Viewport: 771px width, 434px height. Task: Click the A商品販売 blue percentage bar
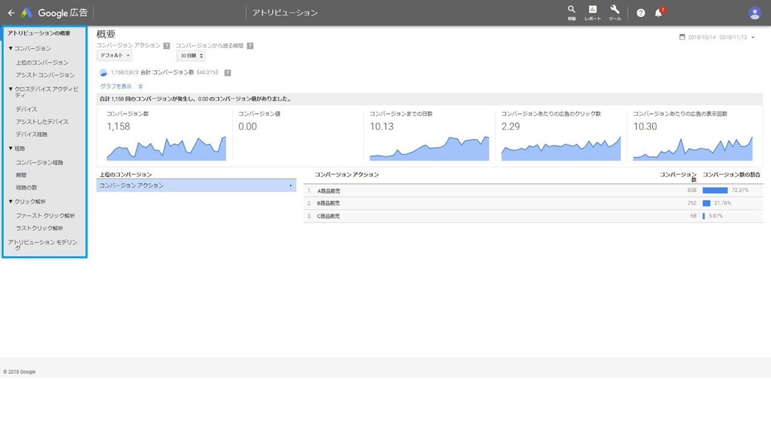(x=715, y=190)
